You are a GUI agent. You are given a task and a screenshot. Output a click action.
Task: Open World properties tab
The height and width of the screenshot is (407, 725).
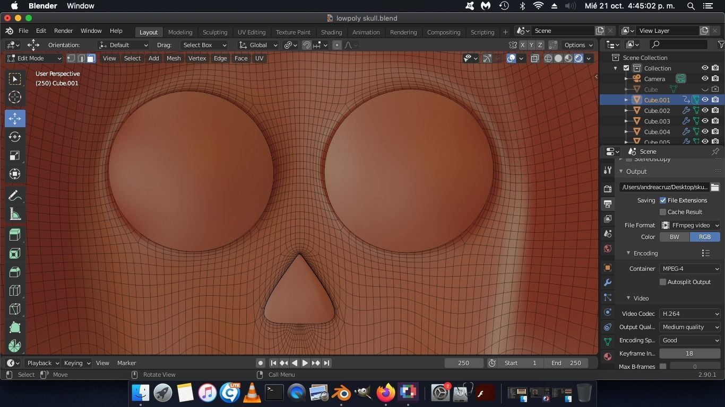tap(608, 249)
